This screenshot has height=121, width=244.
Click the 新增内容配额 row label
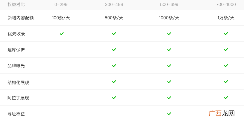click(21, 18)
